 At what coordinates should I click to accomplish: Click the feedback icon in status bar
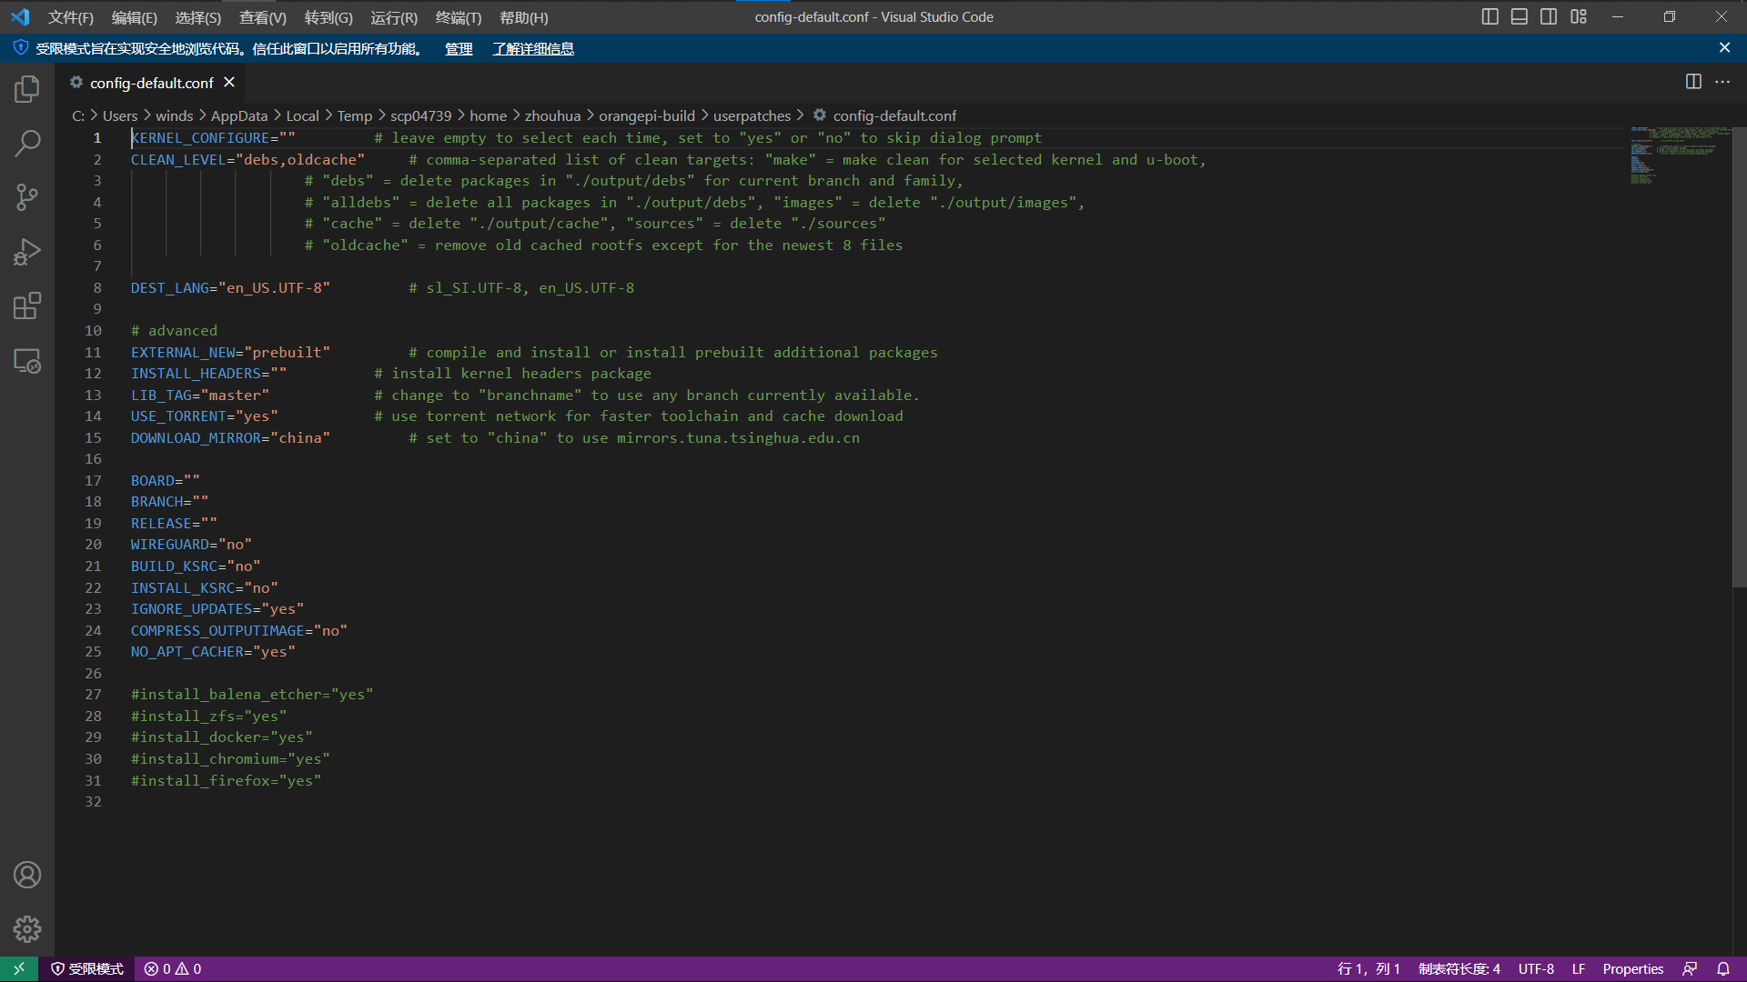point(1690,969)
